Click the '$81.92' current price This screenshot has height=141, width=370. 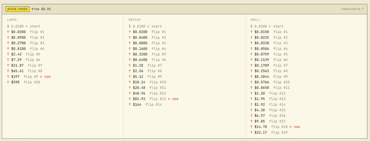139,99
